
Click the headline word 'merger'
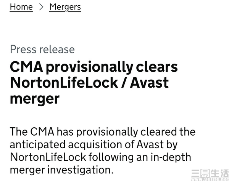(35, 99)
